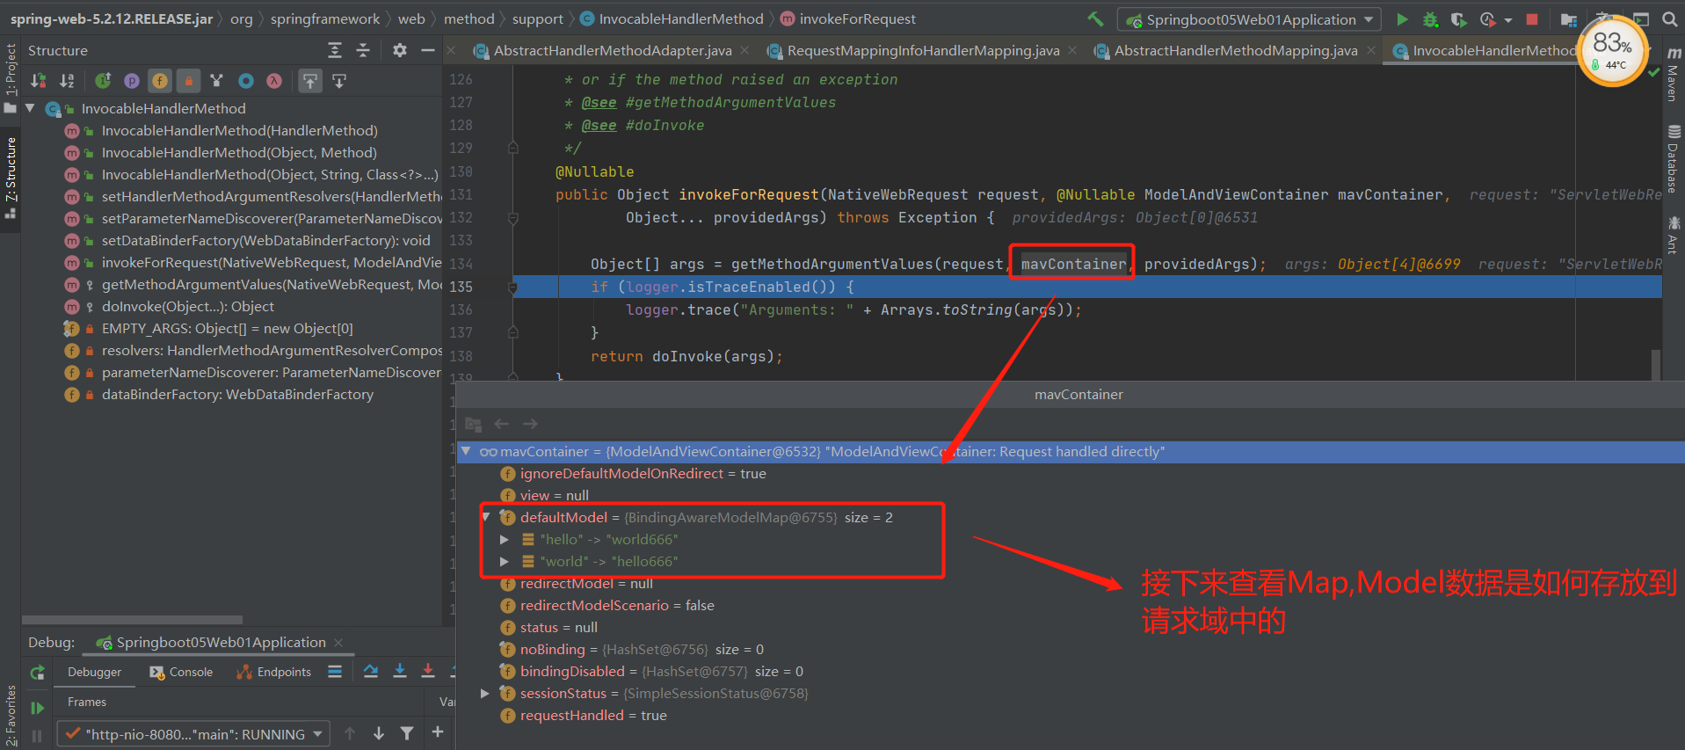1685x750 pixels.
Task: Click support breadcrumb in navigation bar
Action: (x=538, y=18)
